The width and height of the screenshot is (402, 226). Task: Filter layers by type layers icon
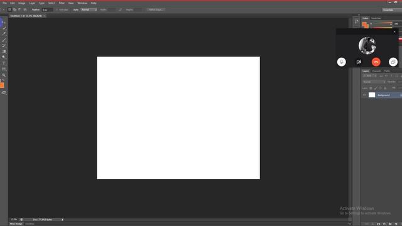(391, 76)
